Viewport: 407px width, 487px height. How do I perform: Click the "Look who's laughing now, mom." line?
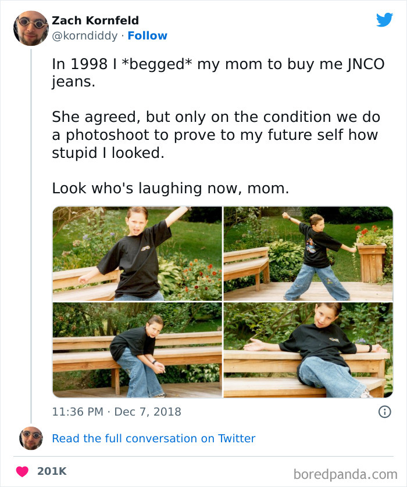pyautogui.click(x=170, y=188)
